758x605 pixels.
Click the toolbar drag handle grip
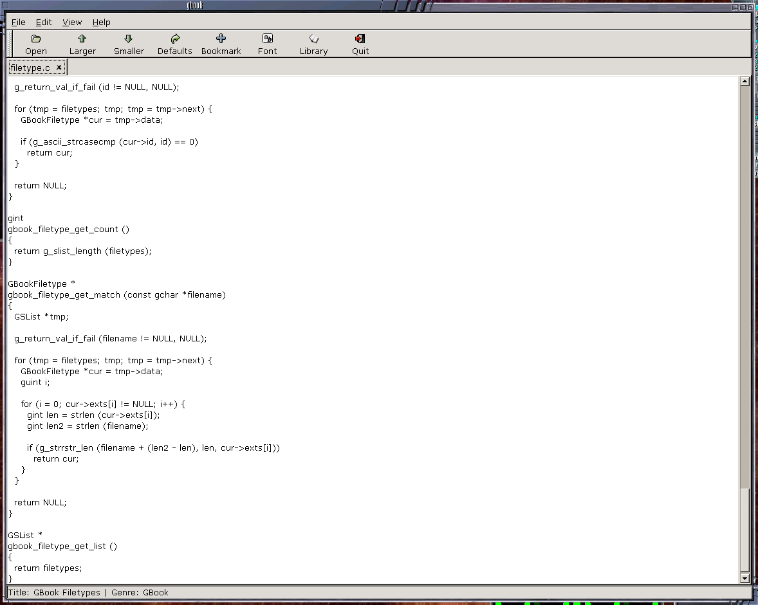[10, 44]
